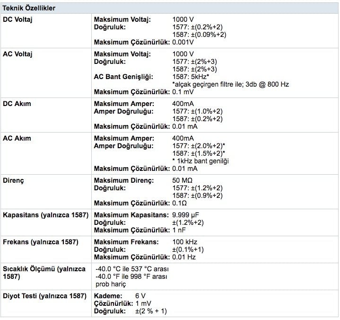The image size is (340, 320).
Task: Click the AC Voltaj row label
Action: tap(17, 54)
